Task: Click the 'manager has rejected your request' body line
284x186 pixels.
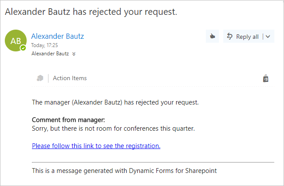Action: pyautogui.click(x=115, y=103)
